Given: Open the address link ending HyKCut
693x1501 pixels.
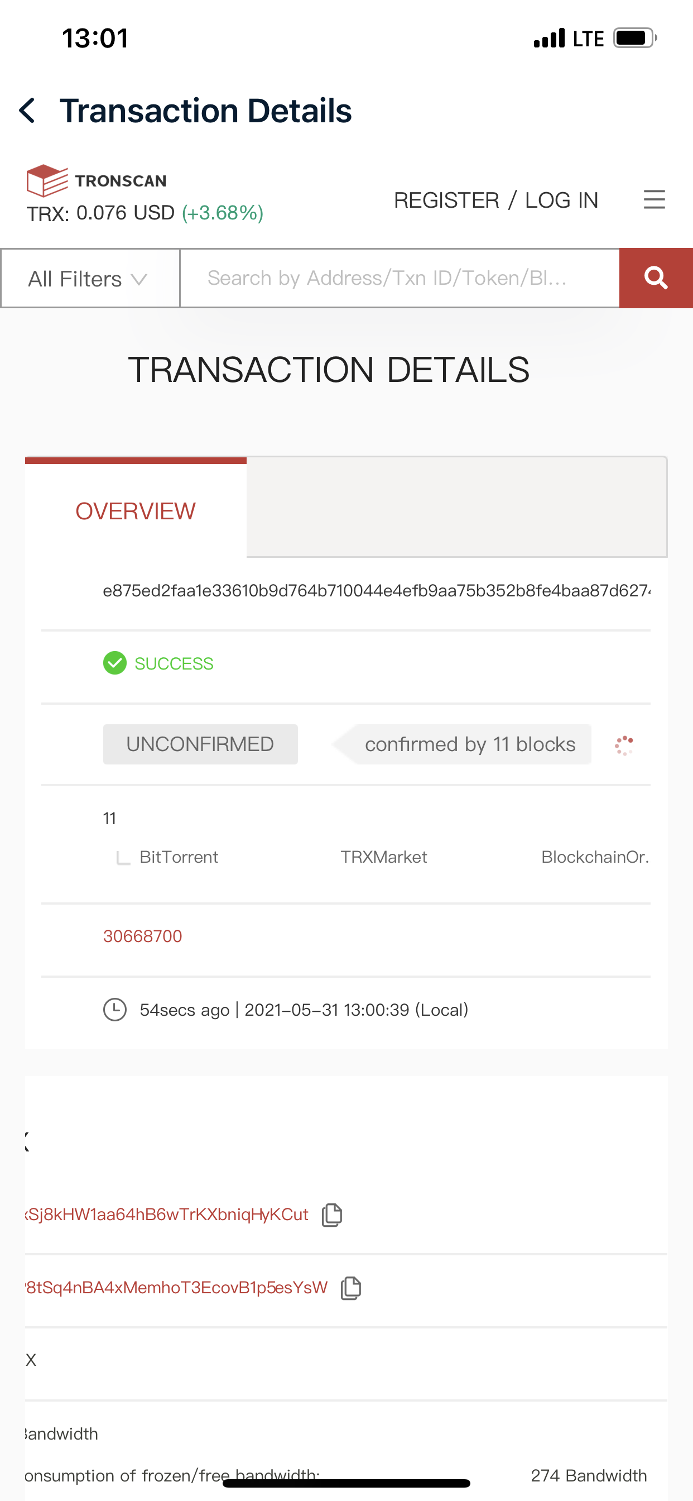Looking at the screenshot, I should [166, 1215].
